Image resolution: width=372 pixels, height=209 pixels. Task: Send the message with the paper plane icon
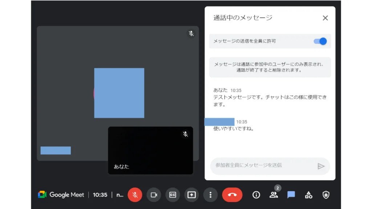click(321, 166)
